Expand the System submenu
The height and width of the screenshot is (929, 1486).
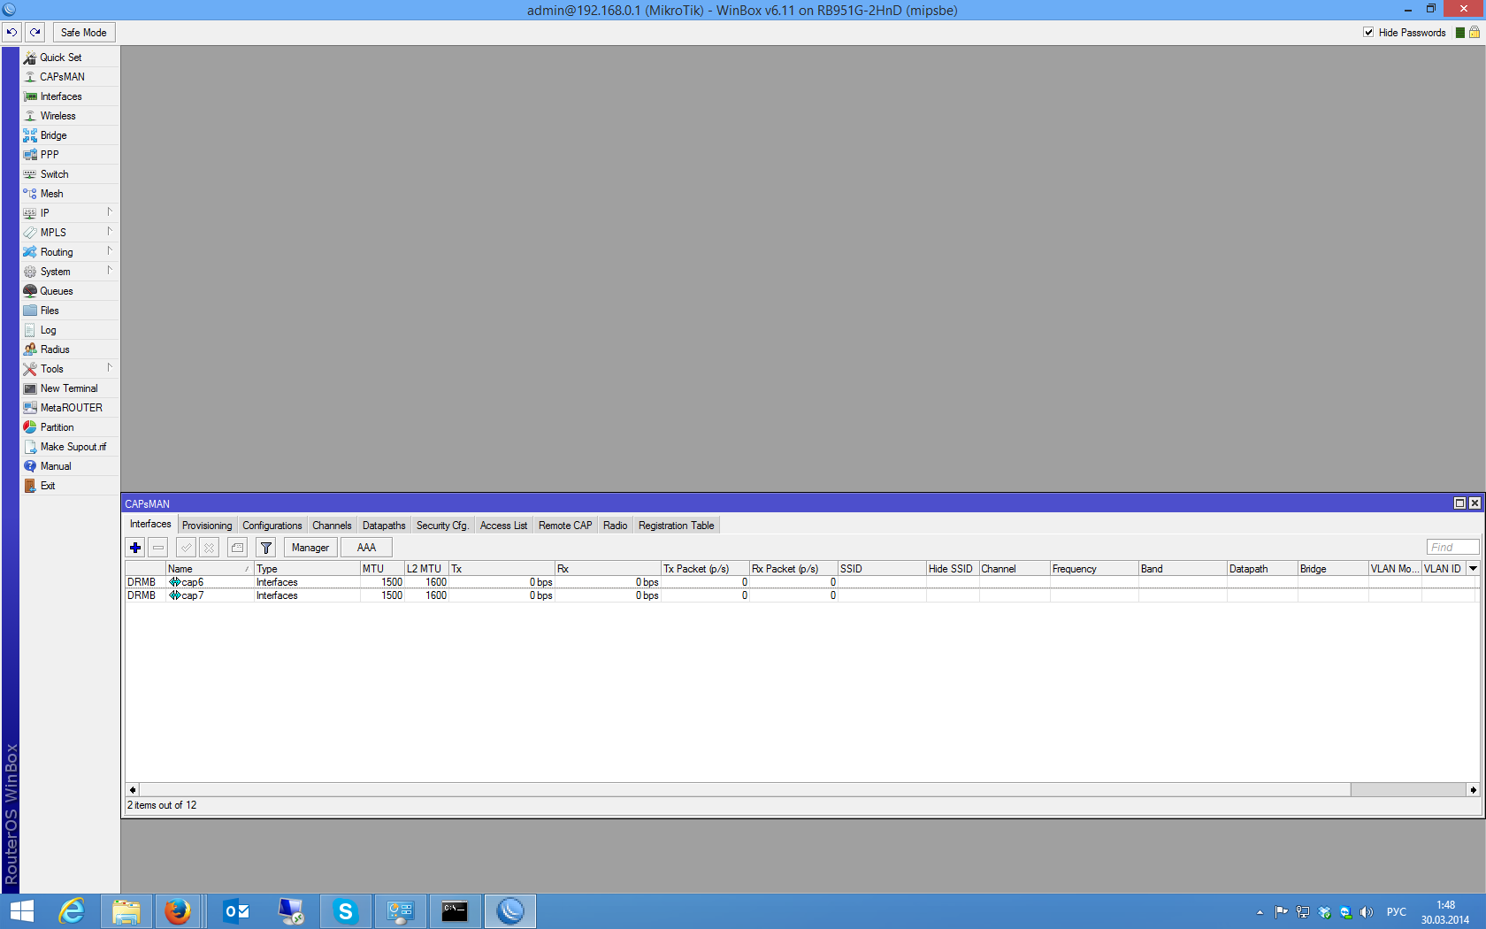(69, 272)
